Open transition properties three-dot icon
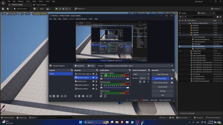The width and height of the screenshot is (223, 125). click(148, 82)
